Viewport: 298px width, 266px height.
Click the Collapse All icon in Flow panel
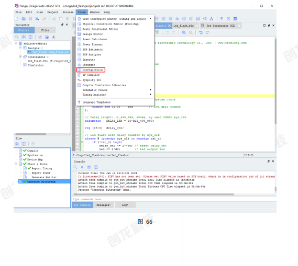[x=24, y=144]
